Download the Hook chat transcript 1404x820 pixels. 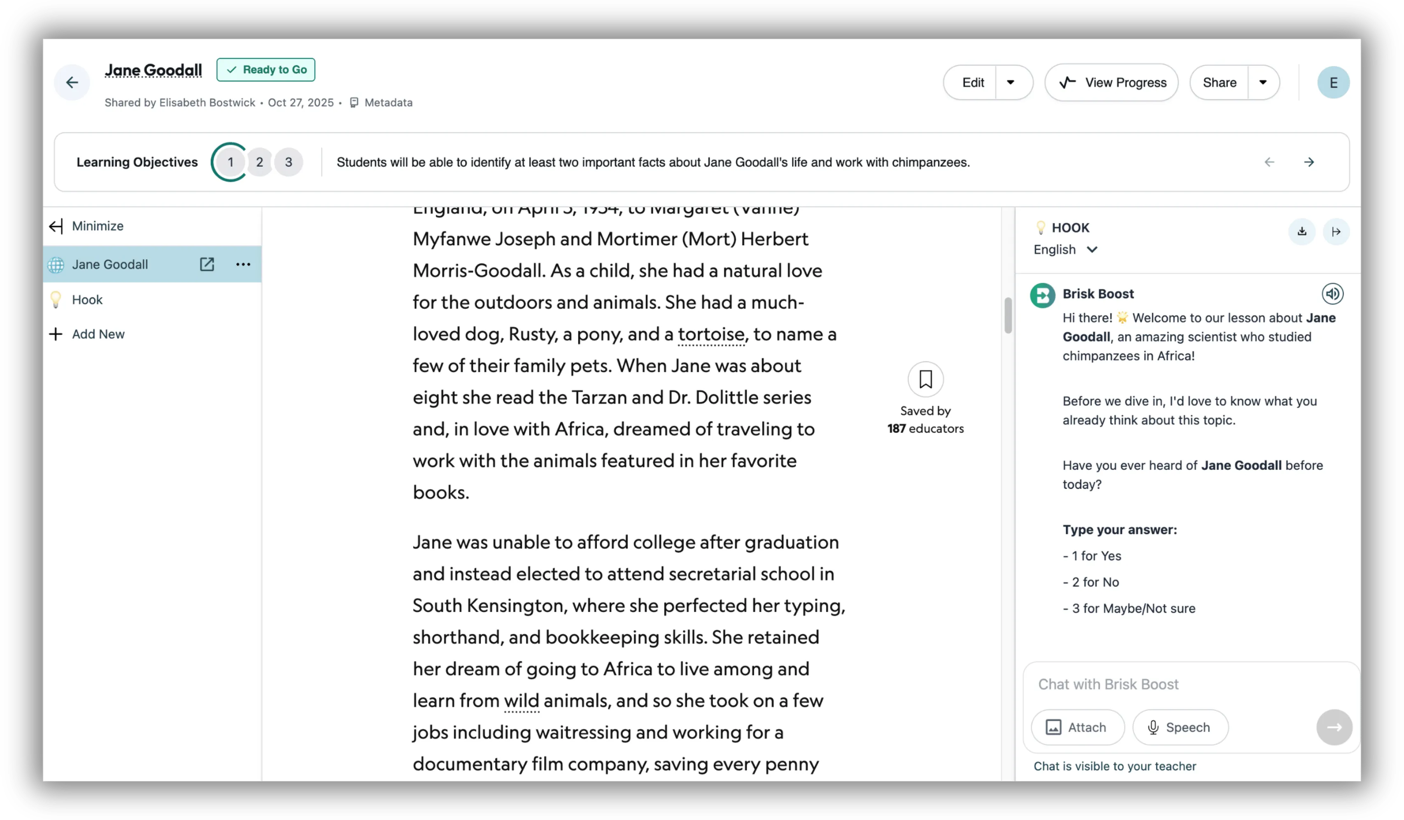pos(1302,231)
